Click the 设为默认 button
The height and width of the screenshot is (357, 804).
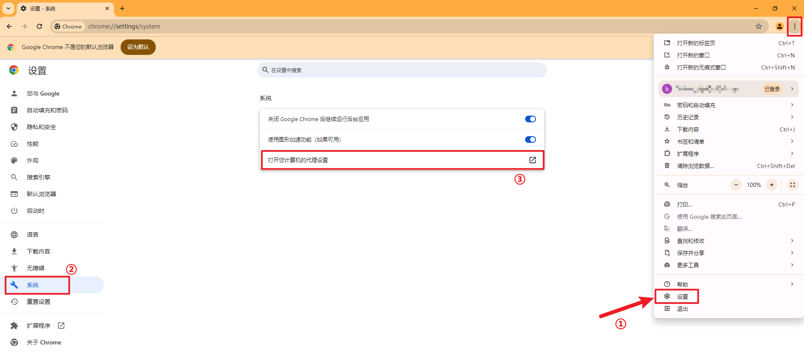click(138, 47)
